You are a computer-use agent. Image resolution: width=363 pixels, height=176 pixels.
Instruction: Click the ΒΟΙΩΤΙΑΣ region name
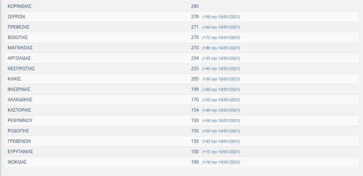pos(18,37)
